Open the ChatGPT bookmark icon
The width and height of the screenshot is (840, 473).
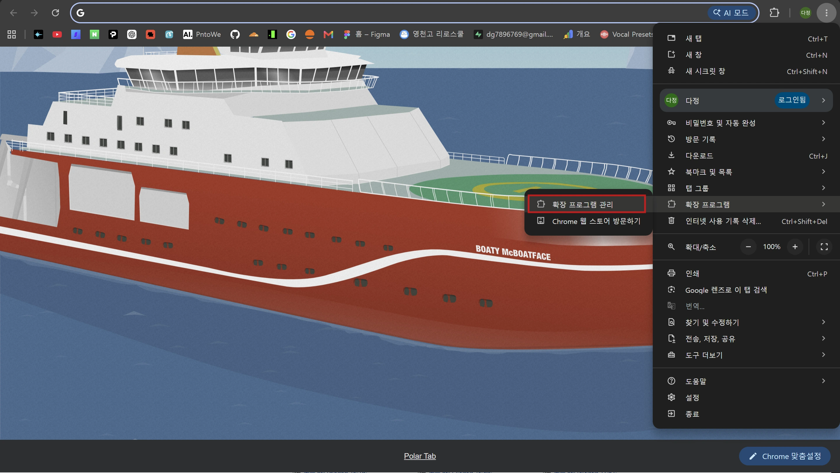132,34
